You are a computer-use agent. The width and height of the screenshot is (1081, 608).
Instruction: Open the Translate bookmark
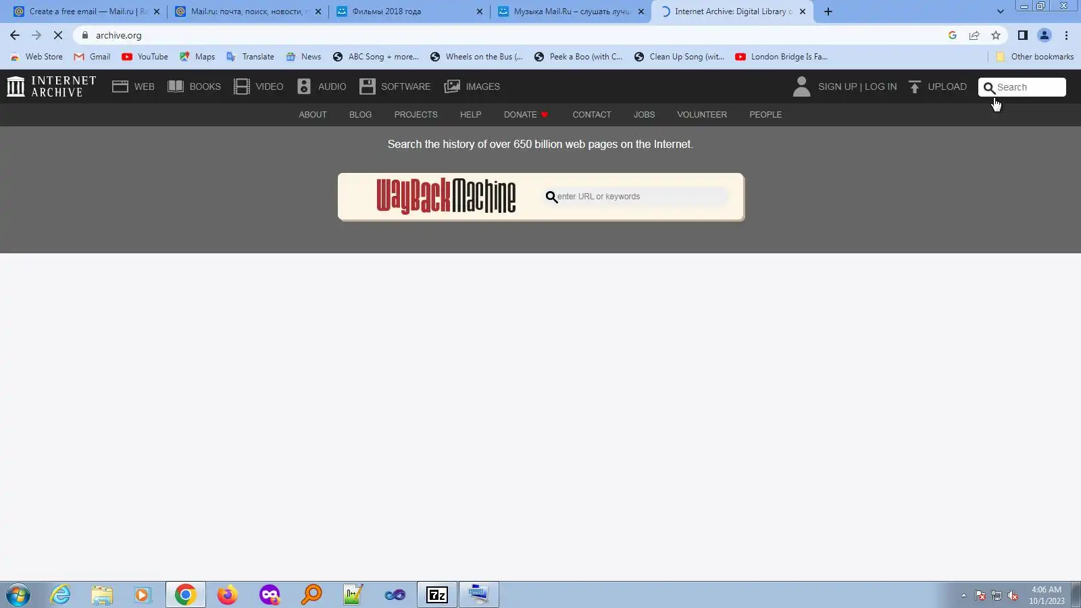251,57
